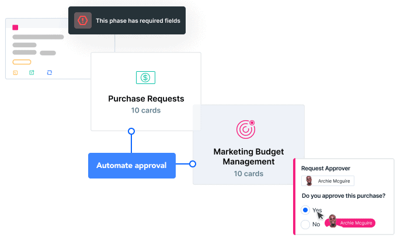Click the green calendar clock icon
The image size is (397, 245).
point(32,73)
